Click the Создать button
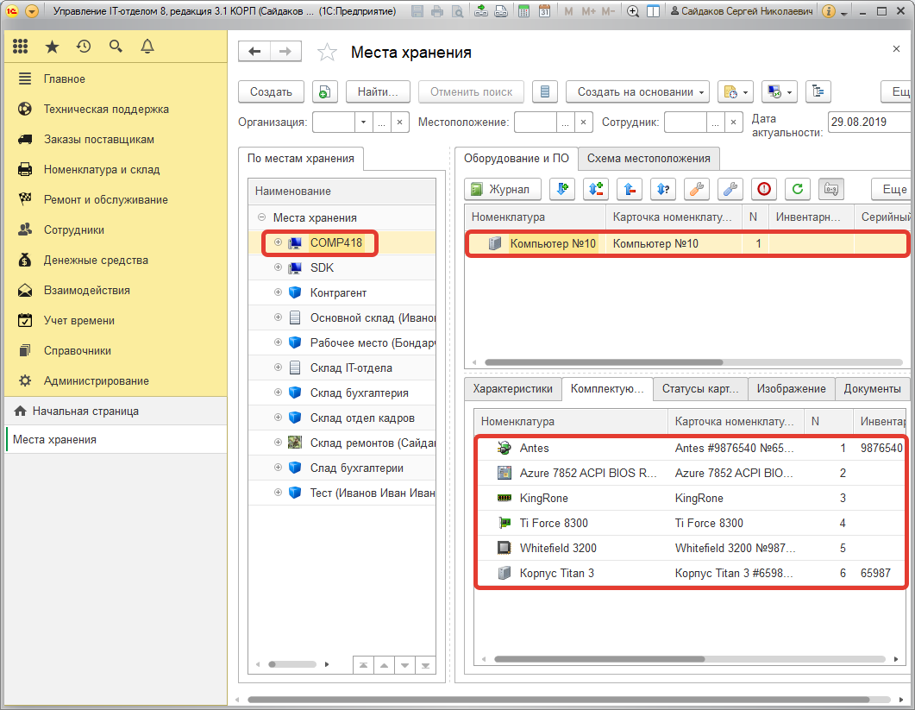This screenshot has width=915, height=710. 271,91
